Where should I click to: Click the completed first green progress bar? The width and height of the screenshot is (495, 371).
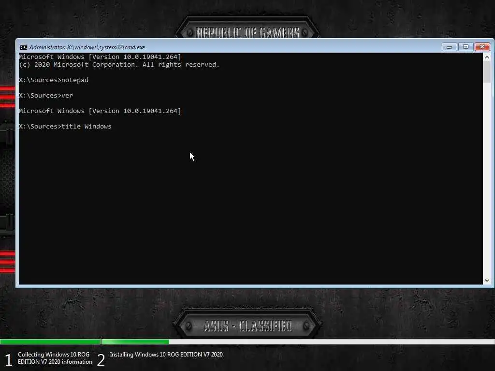(x=50, y=342)
